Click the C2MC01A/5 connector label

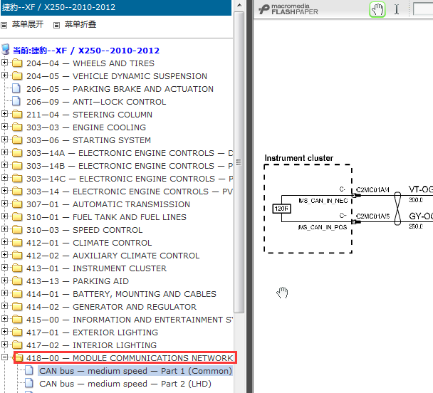(372, 216)
